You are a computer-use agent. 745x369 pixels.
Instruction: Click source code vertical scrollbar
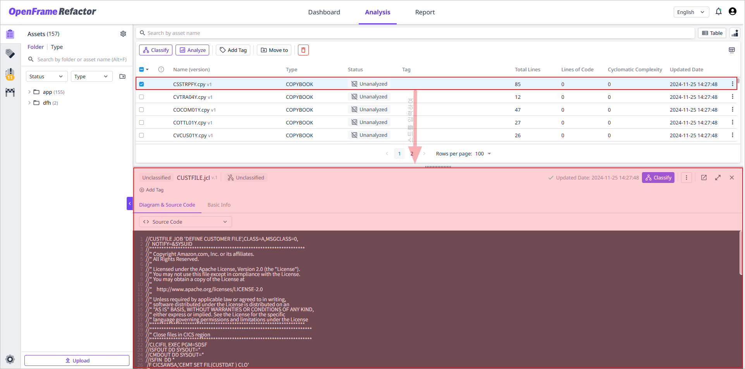(x=741, y=253)
